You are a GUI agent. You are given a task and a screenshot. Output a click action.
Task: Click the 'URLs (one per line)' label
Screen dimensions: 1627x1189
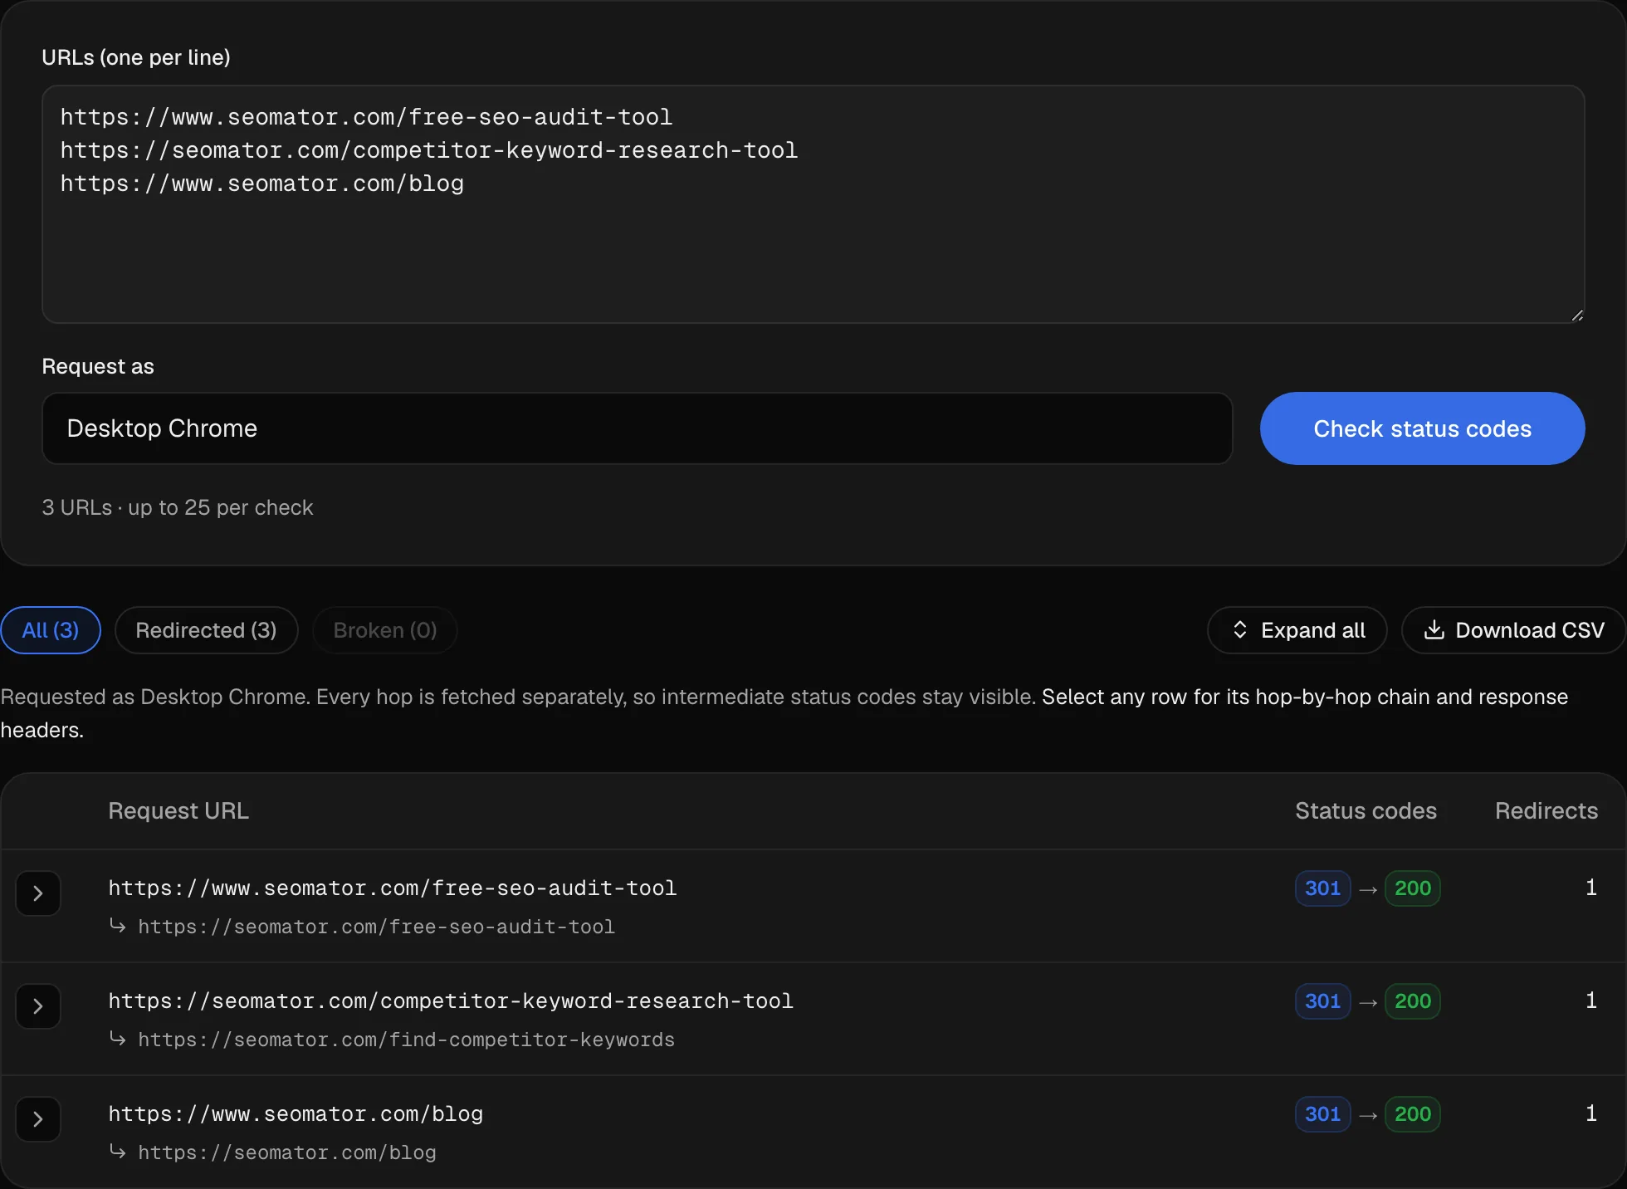point(136,57)
